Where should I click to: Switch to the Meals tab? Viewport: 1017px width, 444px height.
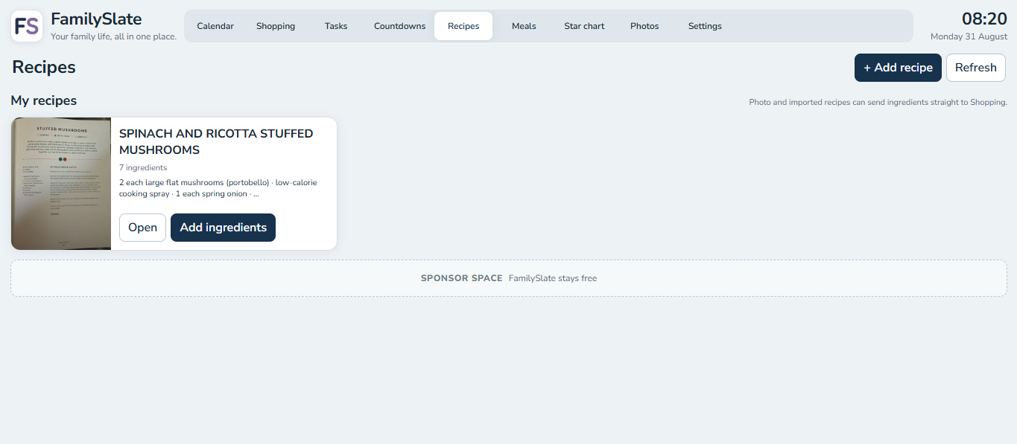tap(524, 26)
